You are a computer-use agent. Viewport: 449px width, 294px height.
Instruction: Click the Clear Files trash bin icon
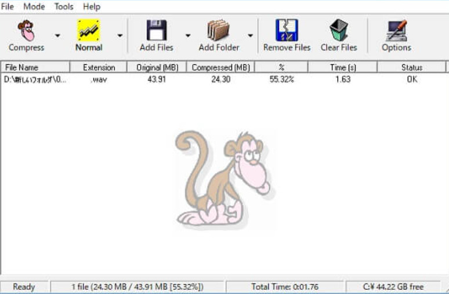click(339, 30)
